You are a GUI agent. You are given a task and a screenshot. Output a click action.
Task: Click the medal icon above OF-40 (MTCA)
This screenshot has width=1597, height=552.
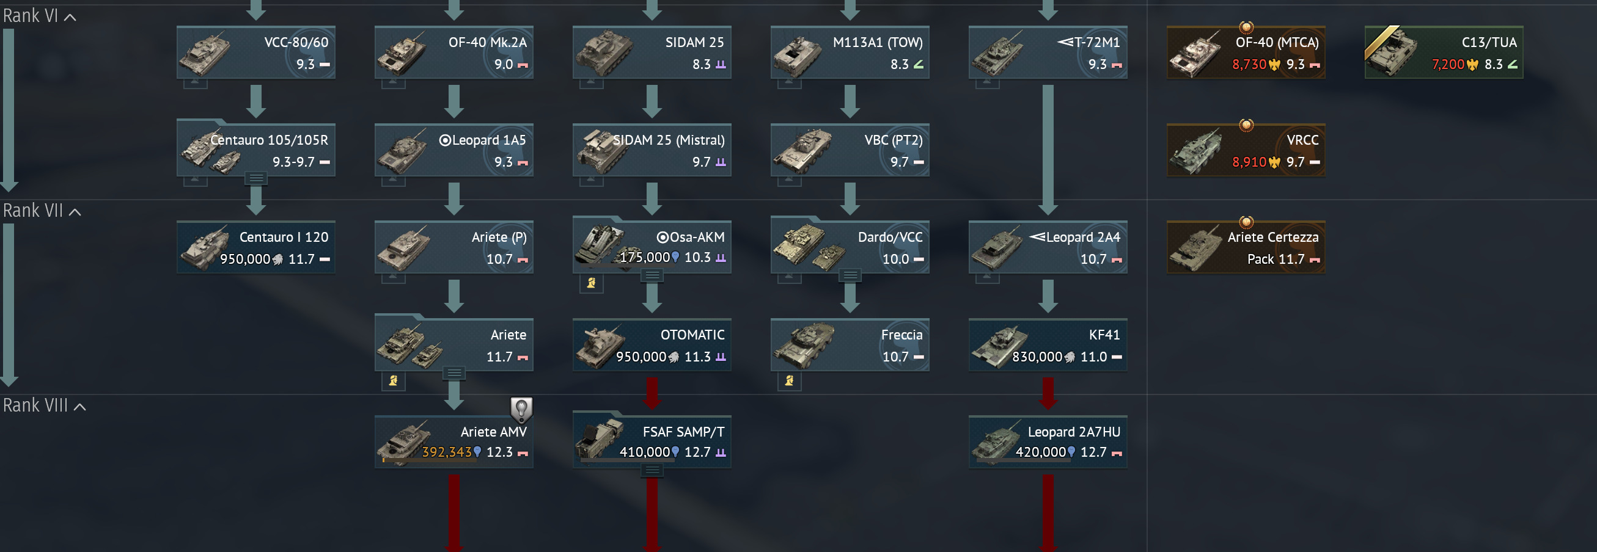point(1246,27)
